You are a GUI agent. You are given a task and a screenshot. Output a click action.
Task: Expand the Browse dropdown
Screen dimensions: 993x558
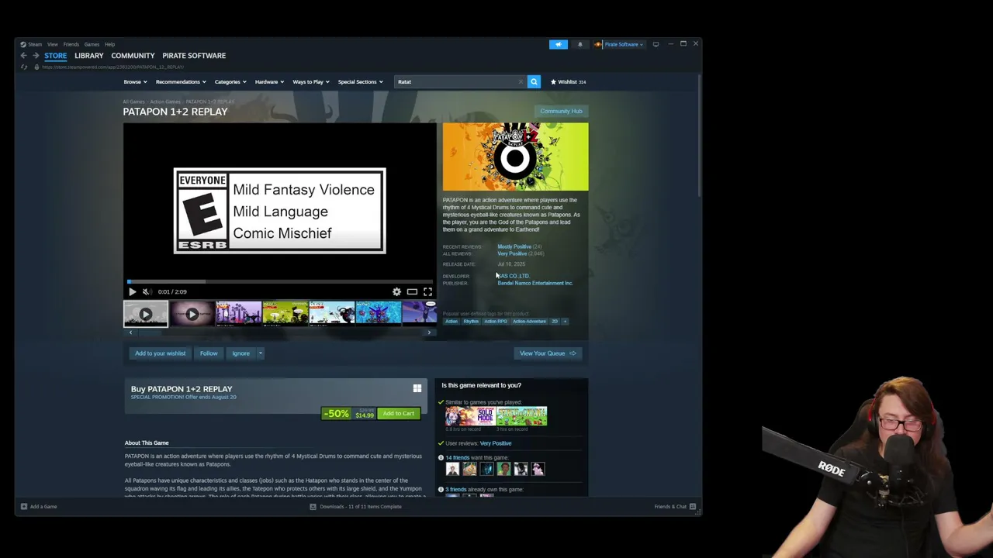pyautogui.click(x=135, y=81)
